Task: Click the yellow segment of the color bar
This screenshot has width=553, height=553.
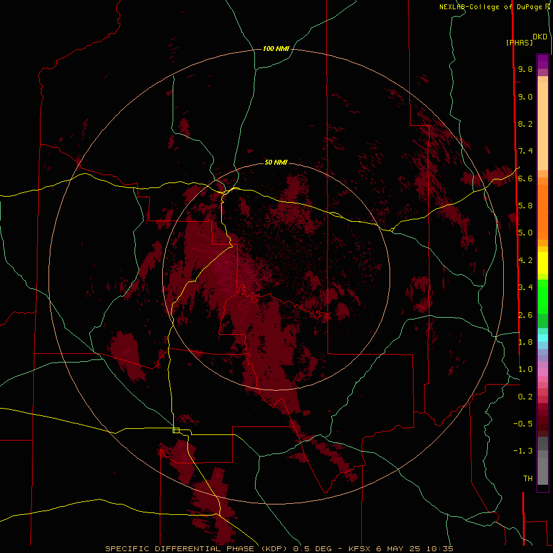Action: click(543, 263)
